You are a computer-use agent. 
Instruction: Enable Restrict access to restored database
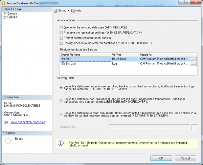tap(61, 43)
